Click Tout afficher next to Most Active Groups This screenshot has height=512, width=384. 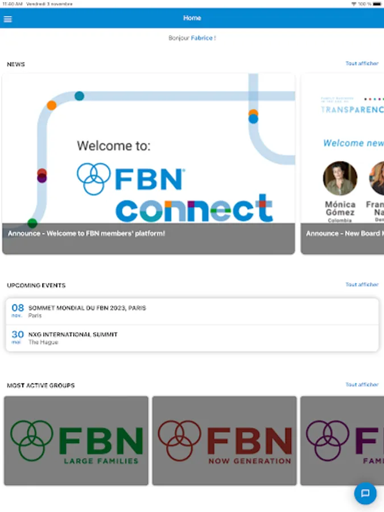pos(362,385)
